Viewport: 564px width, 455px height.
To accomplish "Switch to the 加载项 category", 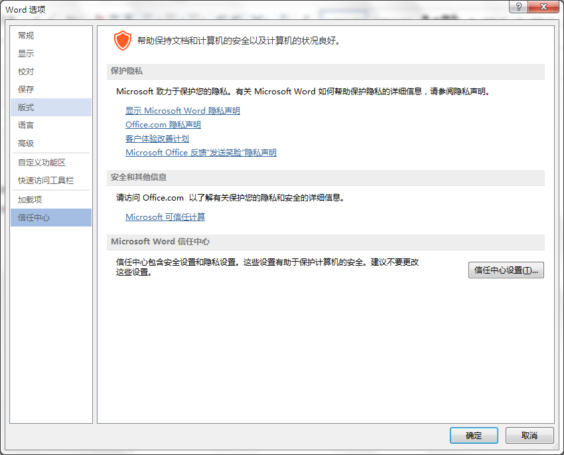I will (x=50, y=200).
